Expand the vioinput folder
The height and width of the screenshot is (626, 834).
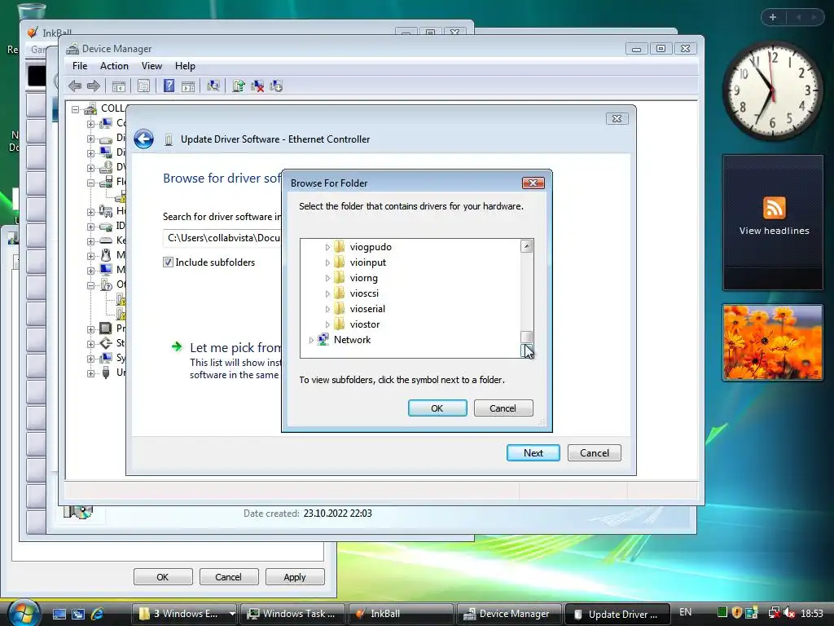point(327,262)
